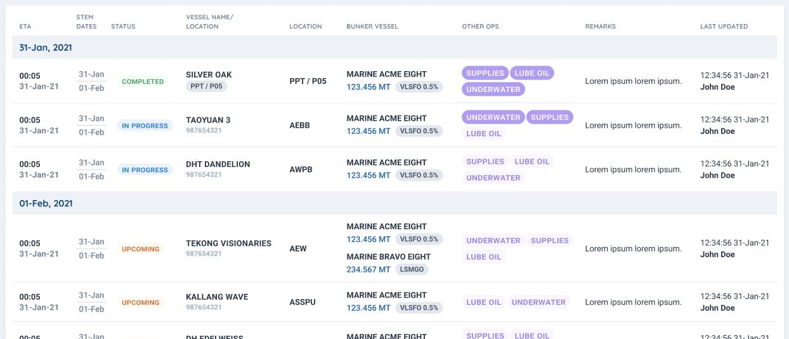Select the Lube Oil tag in Kallang Wave row
789x339 pixels.
point(484,303)
